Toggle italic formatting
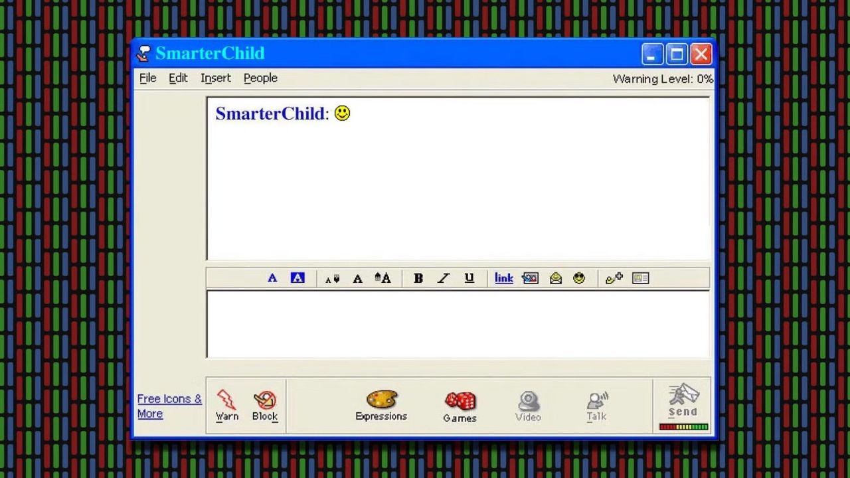This screenshot has width=850, height=478. coord(444,278)
